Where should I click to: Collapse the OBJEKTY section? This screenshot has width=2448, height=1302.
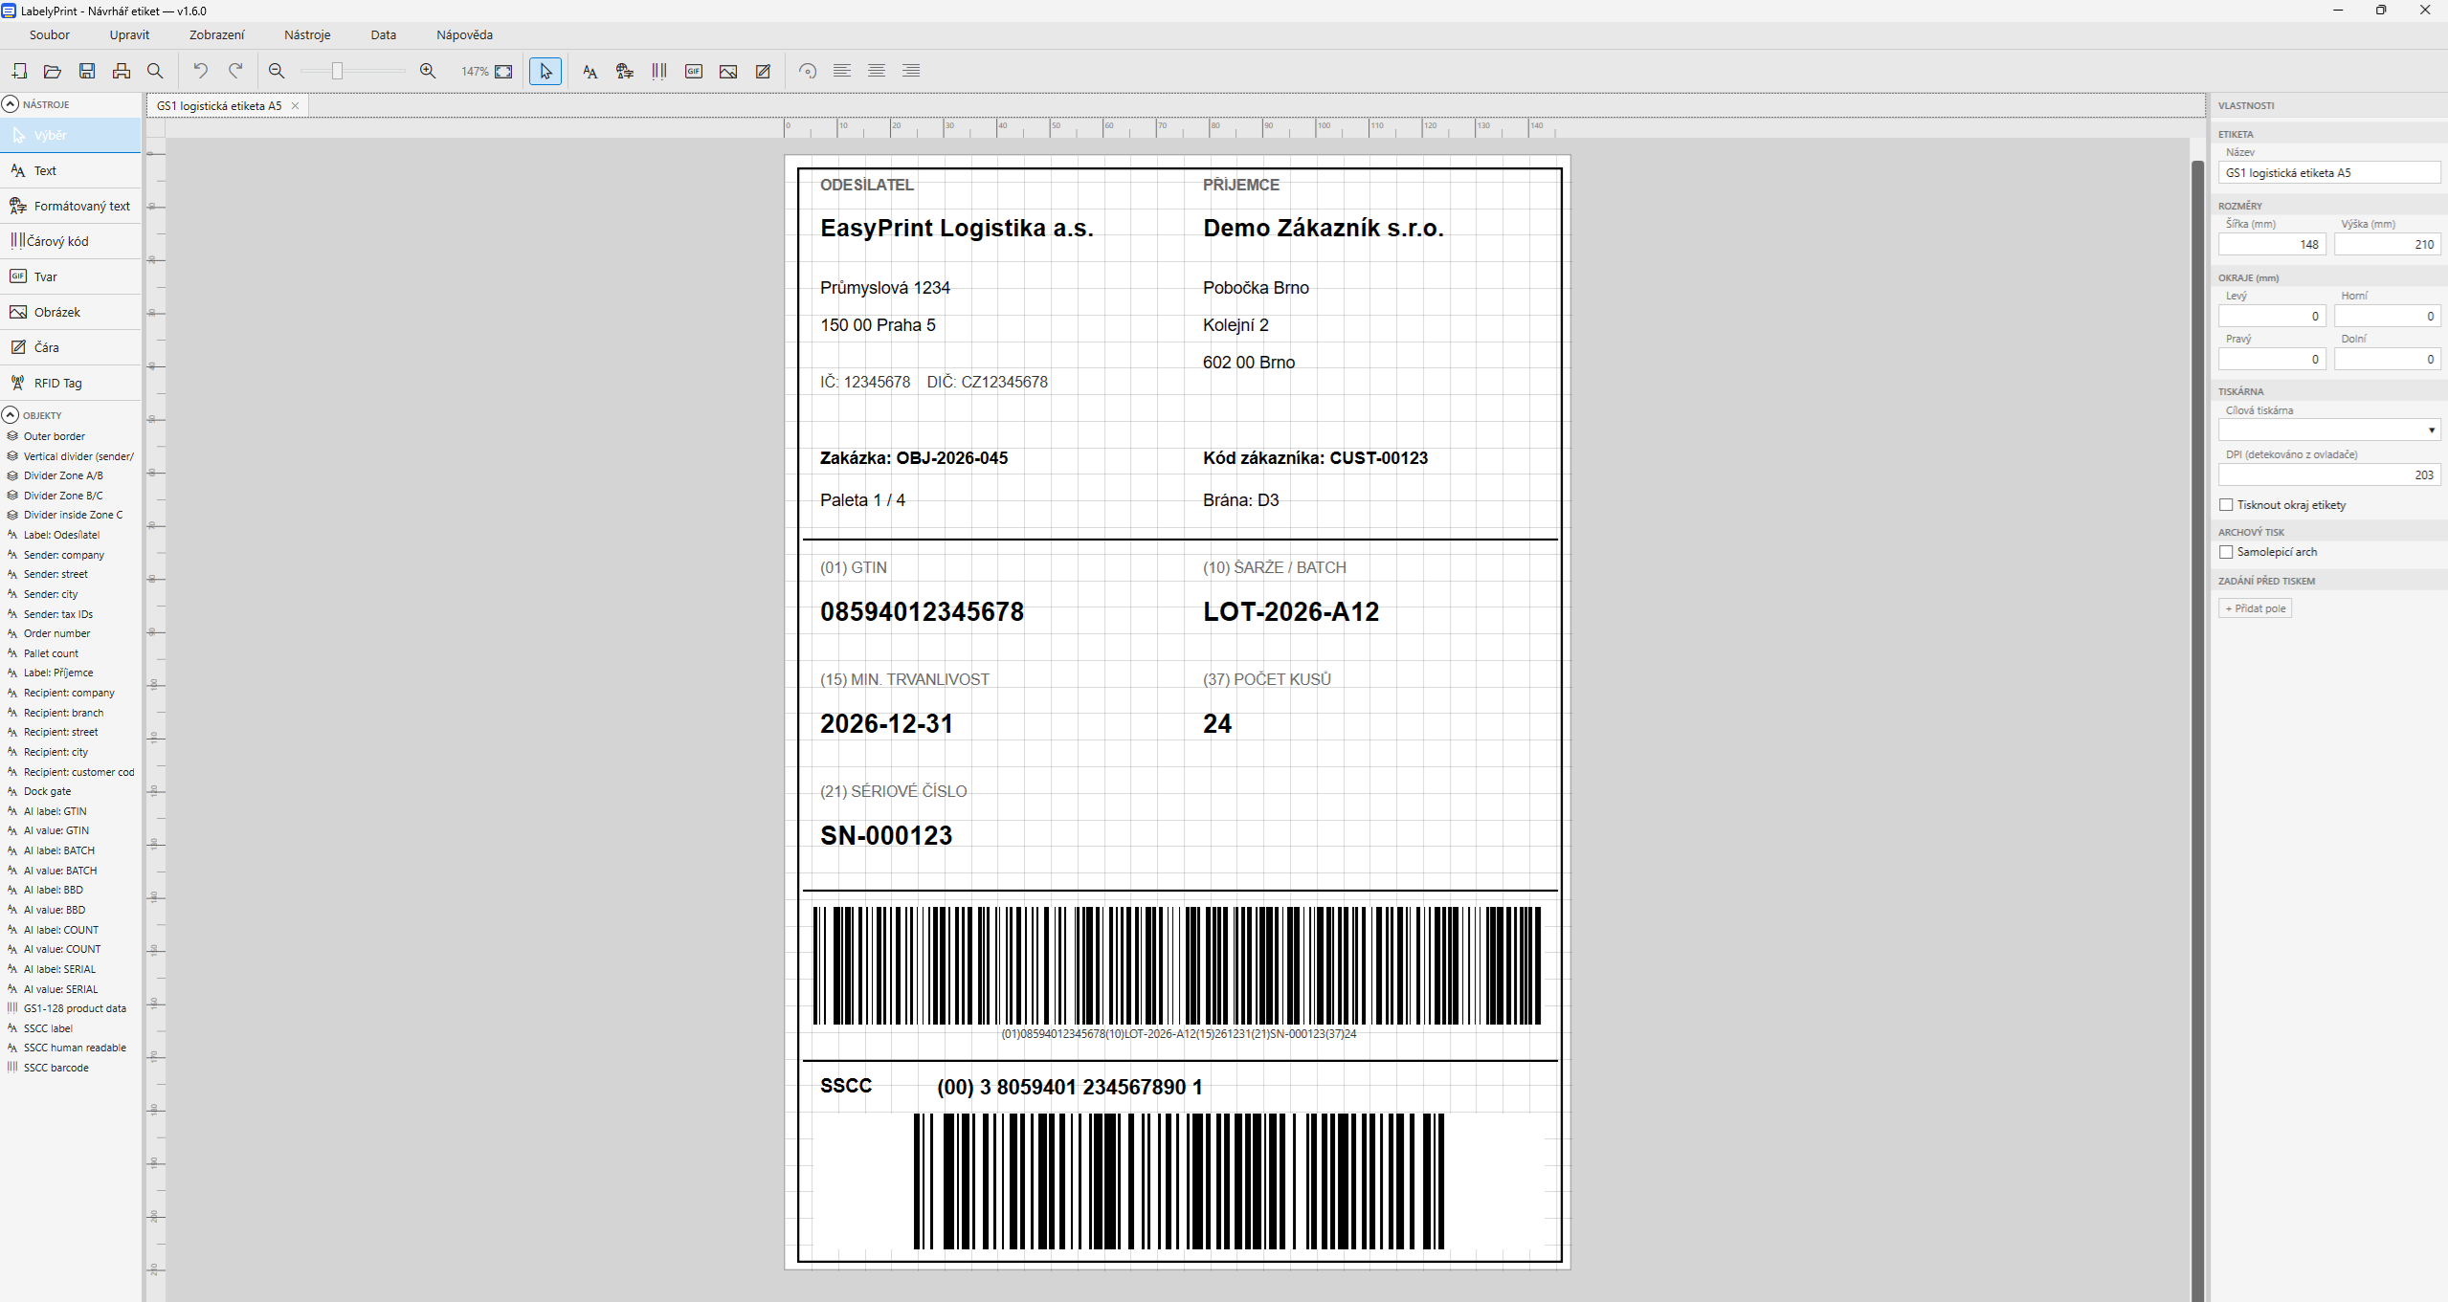click(11, 415)
